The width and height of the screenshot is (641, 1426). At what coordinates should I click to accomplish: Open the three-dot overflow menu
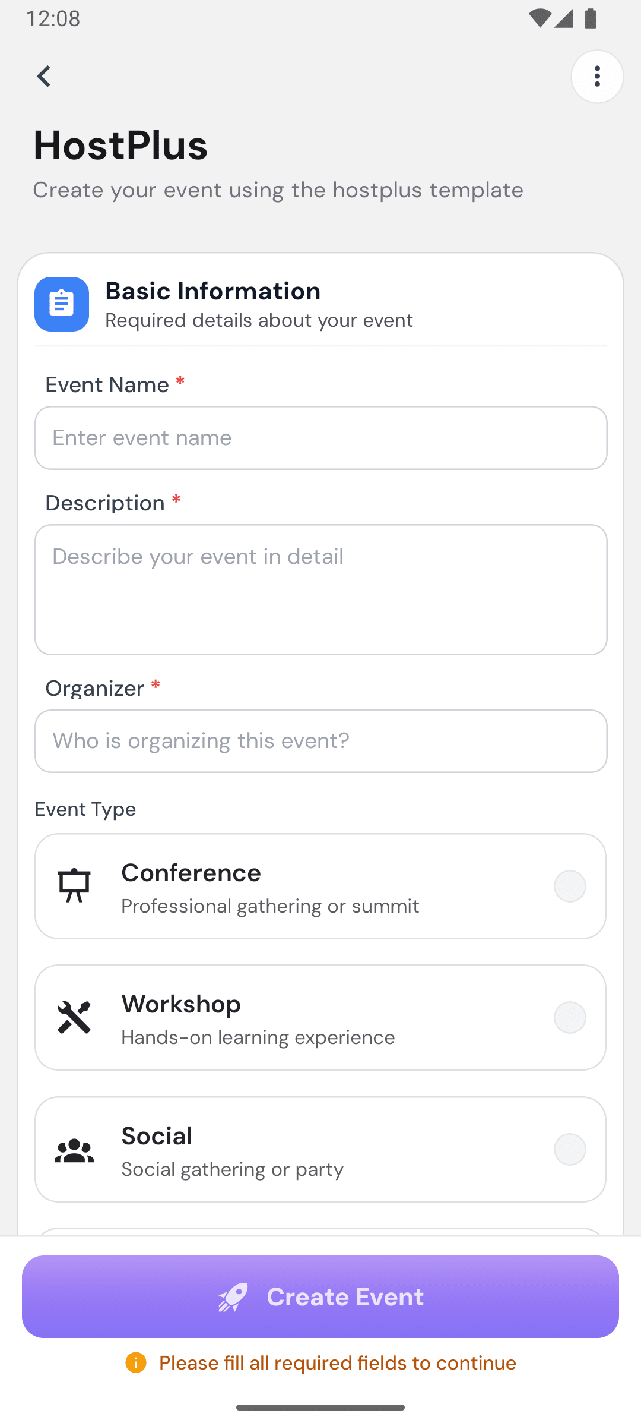point(597,77)
